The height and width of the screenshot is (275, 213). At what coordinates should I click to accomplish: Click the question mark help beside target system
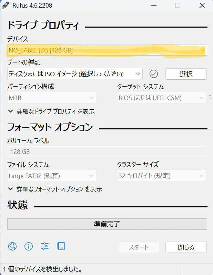coord(210,98)
